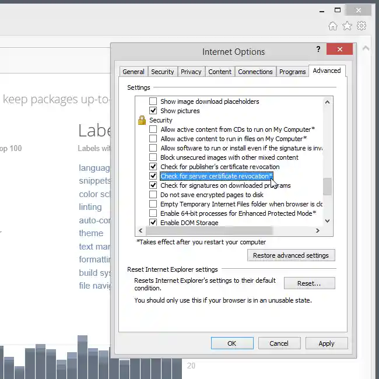Viewport: 379px width, 379px height.
Task: Click settings list scroll up arrow
Action: [327, 102]
